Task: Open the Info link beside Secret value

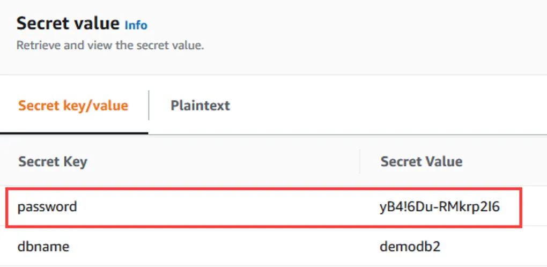Action: point(136,25)
